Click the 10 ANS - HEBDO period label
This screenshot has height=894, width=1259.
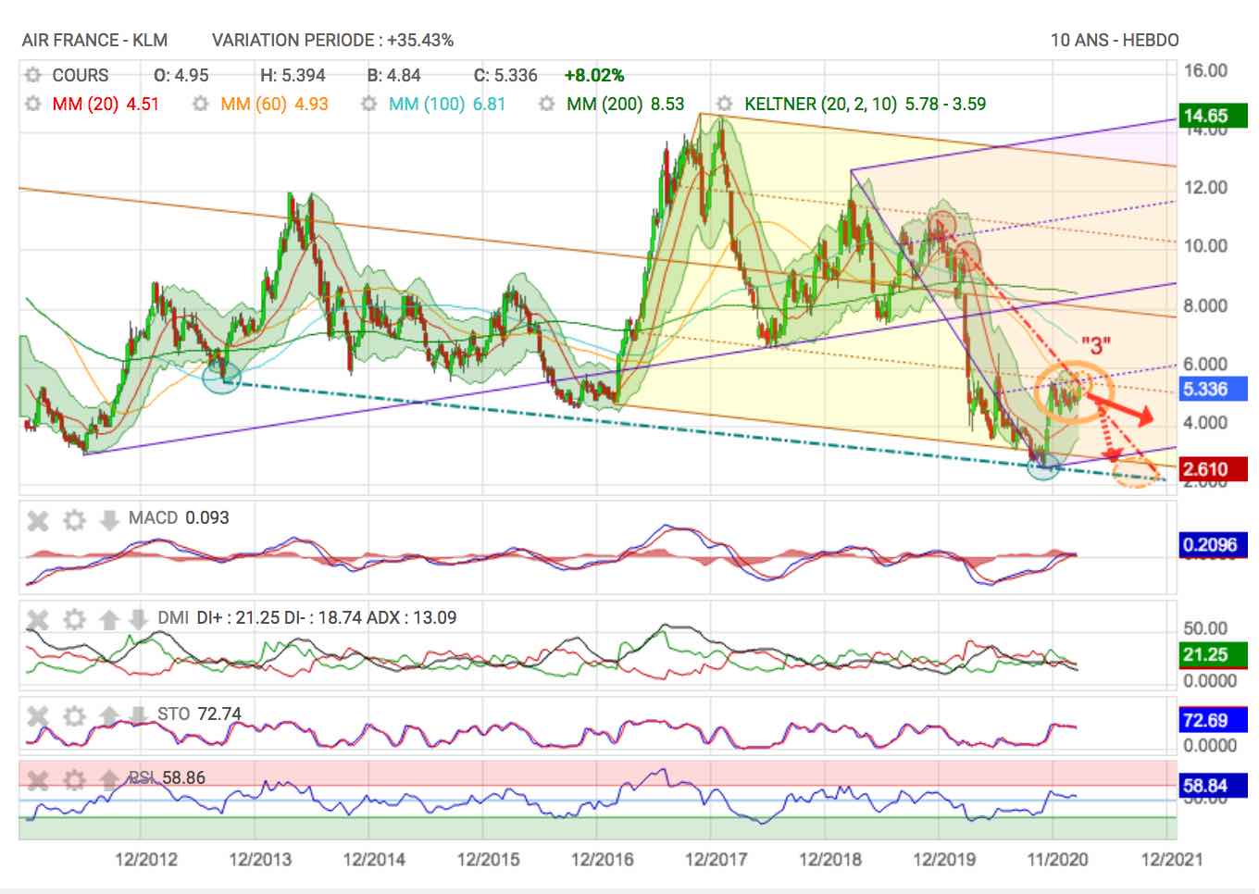[x=1115, y=40]
